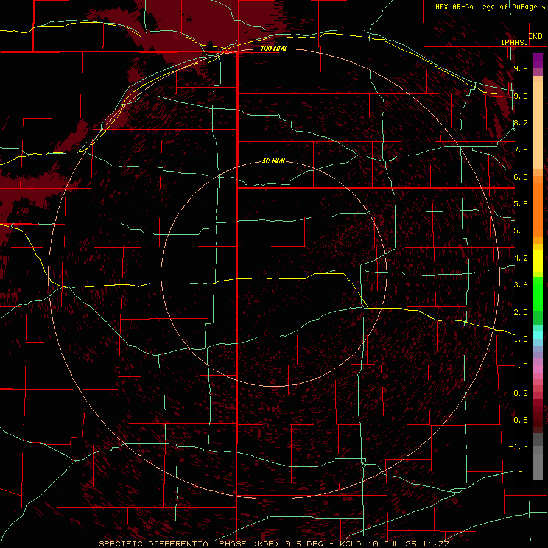
Task: Pick the purple segment at top of color bar
Action: pyautogui.click(x=538, y=61)
